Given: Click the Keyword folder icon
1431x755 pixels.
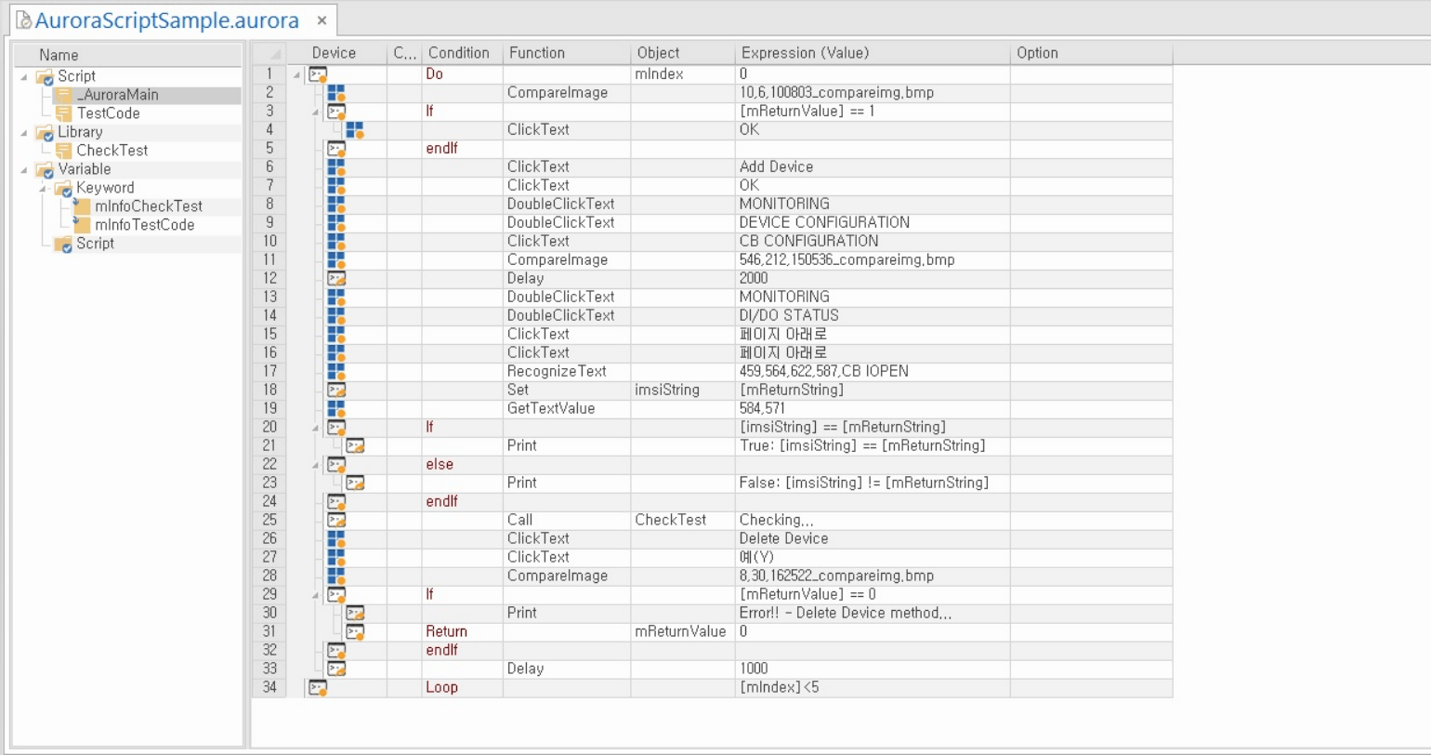Looking at the screenshot, I should (63, 189).
